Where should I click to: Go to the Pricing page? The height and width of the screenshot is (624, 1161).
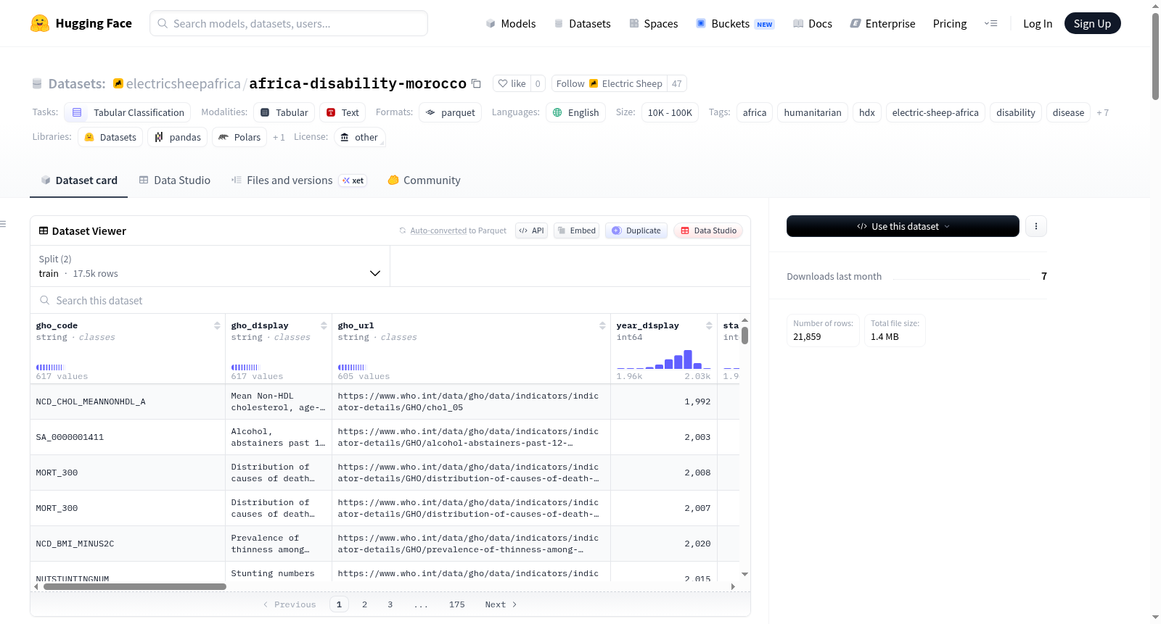click(950, 23)
